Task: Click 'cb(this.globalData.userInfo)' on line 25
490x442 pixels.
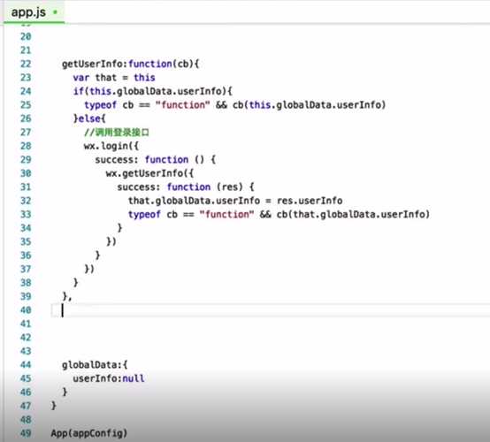Action: (x=309, y=105)
